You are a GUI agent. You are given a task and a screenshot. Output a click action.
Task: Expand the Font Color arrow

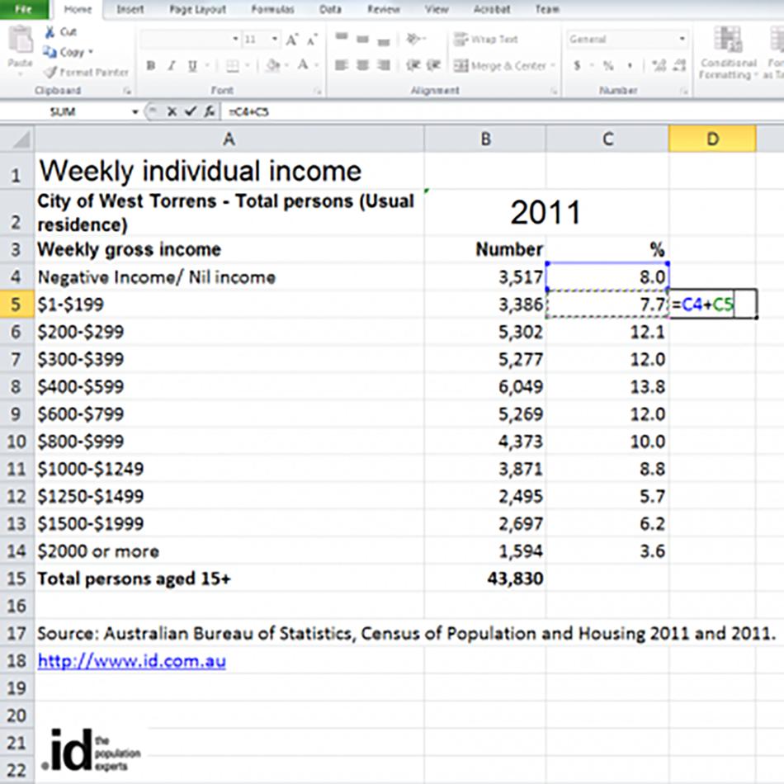317,65
